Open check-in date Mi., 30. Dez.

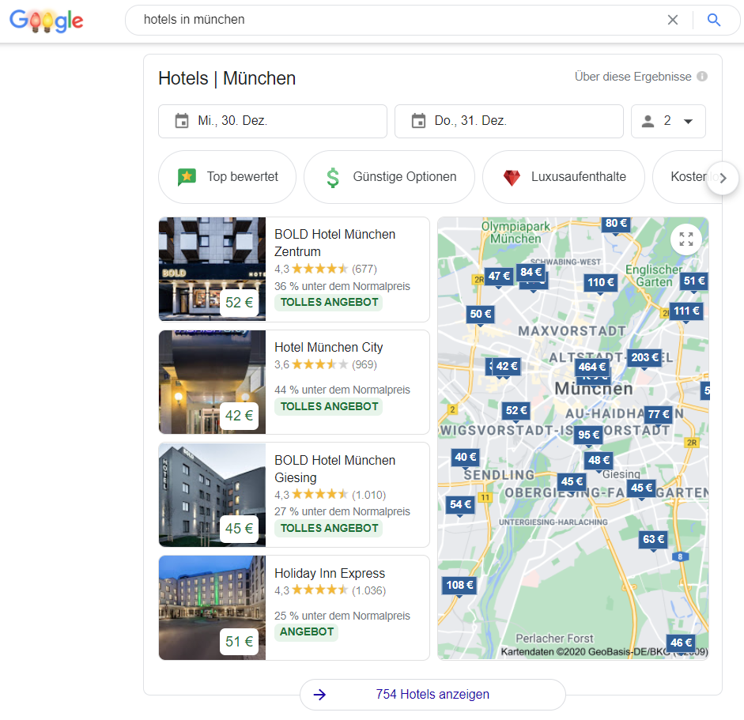[272, 121]
